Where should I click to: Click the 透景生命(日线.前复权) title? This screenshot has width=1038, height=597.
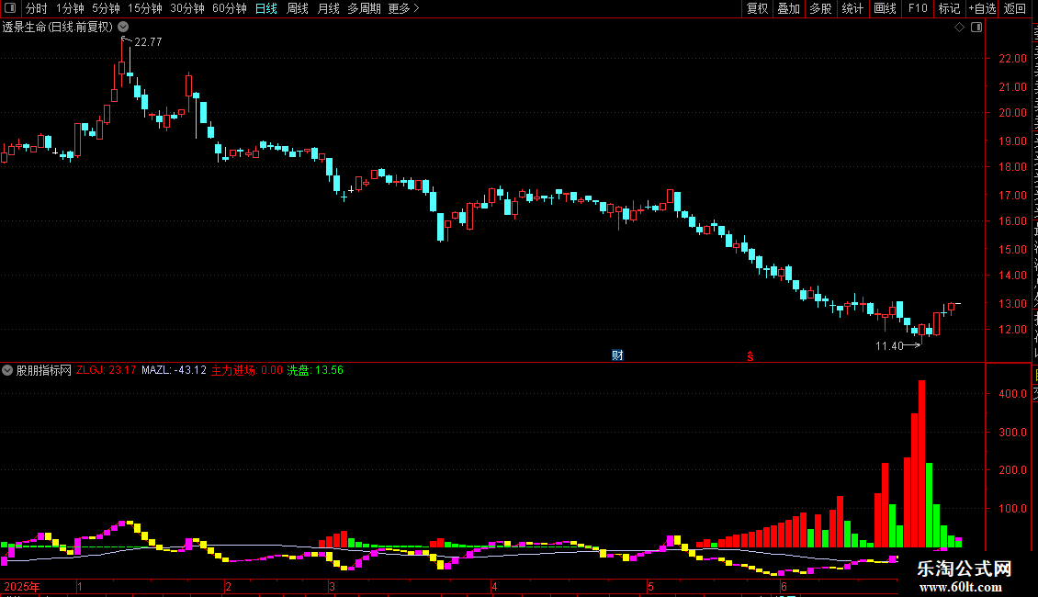coord(58,28)
